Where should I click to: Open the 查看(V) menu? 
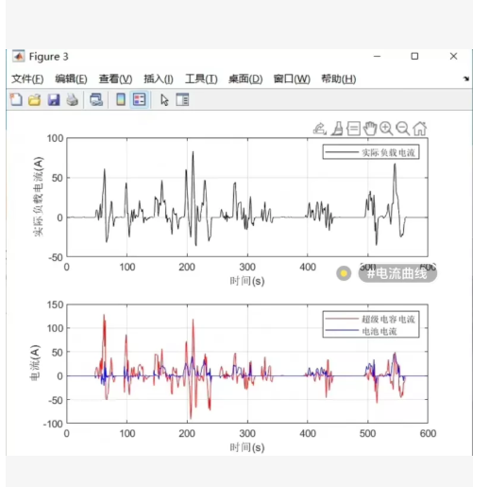click(x=115, y=78)
